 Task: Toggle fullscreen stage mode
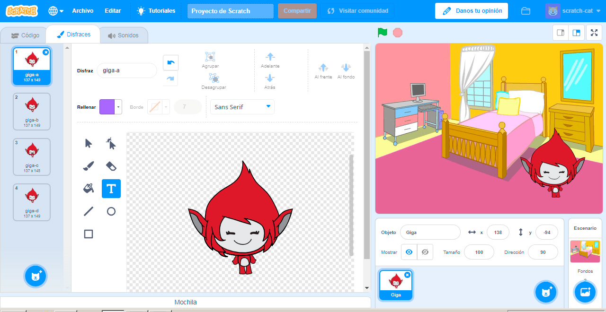click(594, 33)
